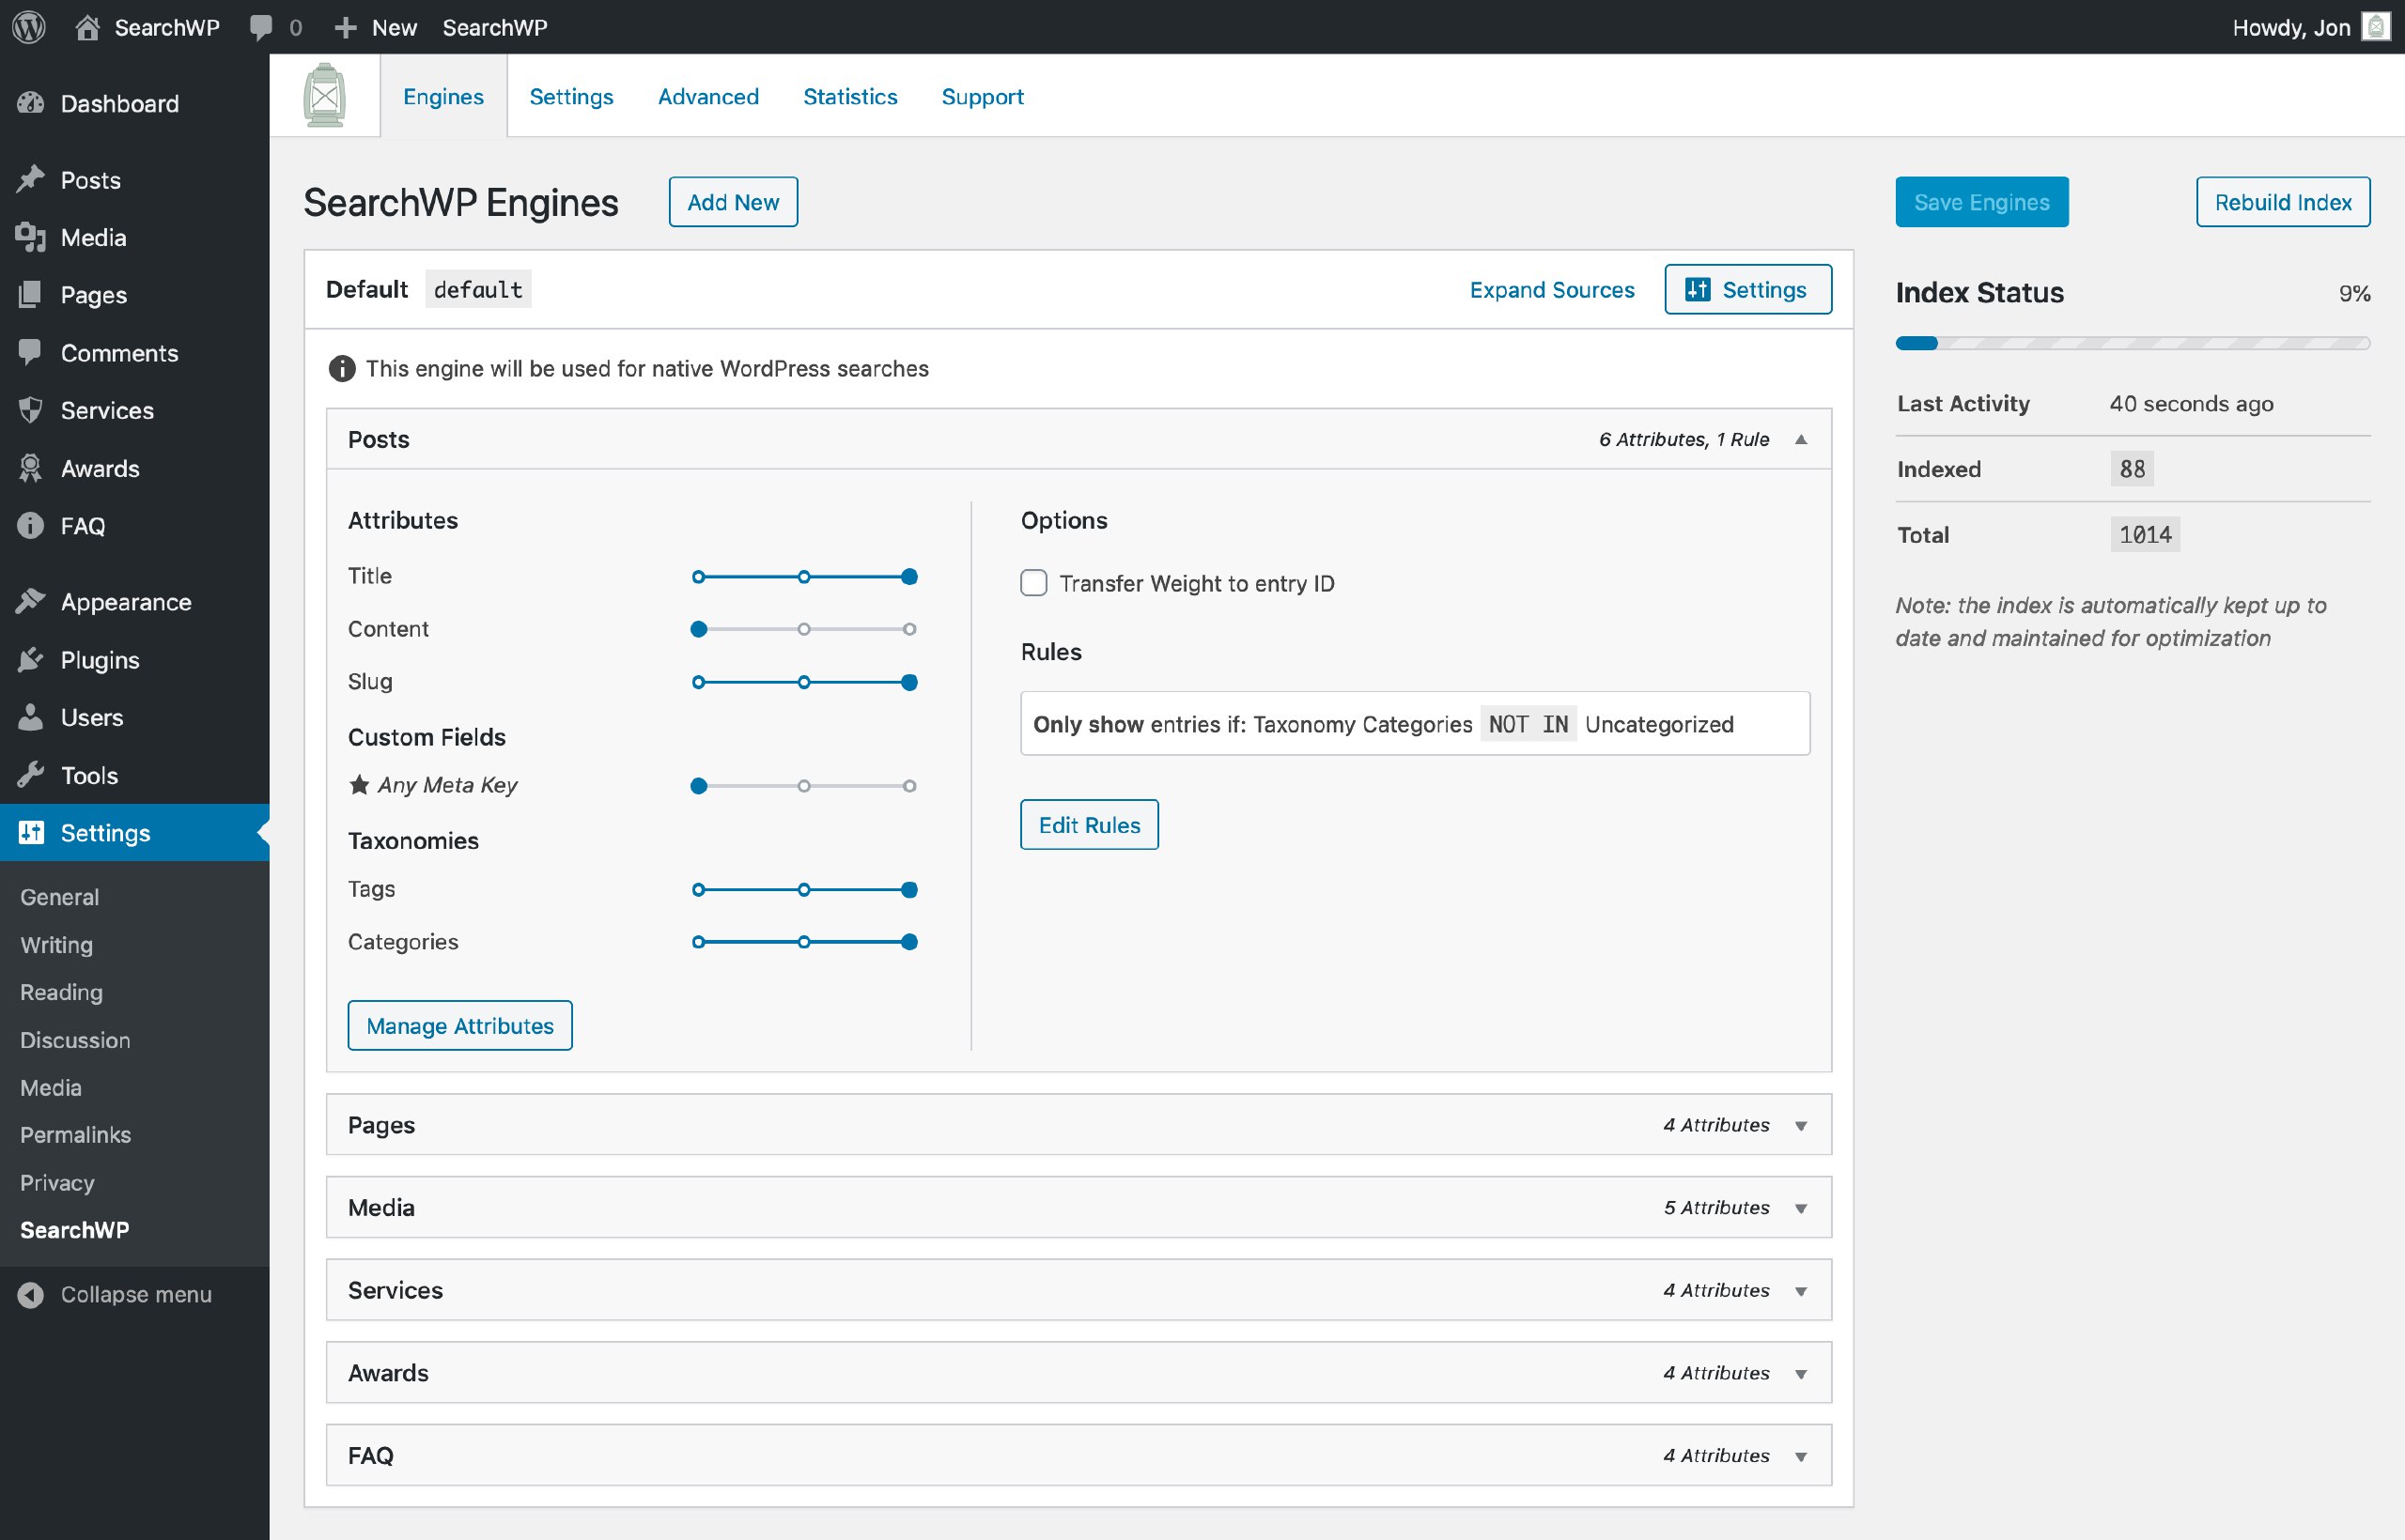Image resolution: width=2405 pixels, height=1540 pixels.
Task: Enable Transfer Weight to entry ID checkbox
Action: [1033, 583]
